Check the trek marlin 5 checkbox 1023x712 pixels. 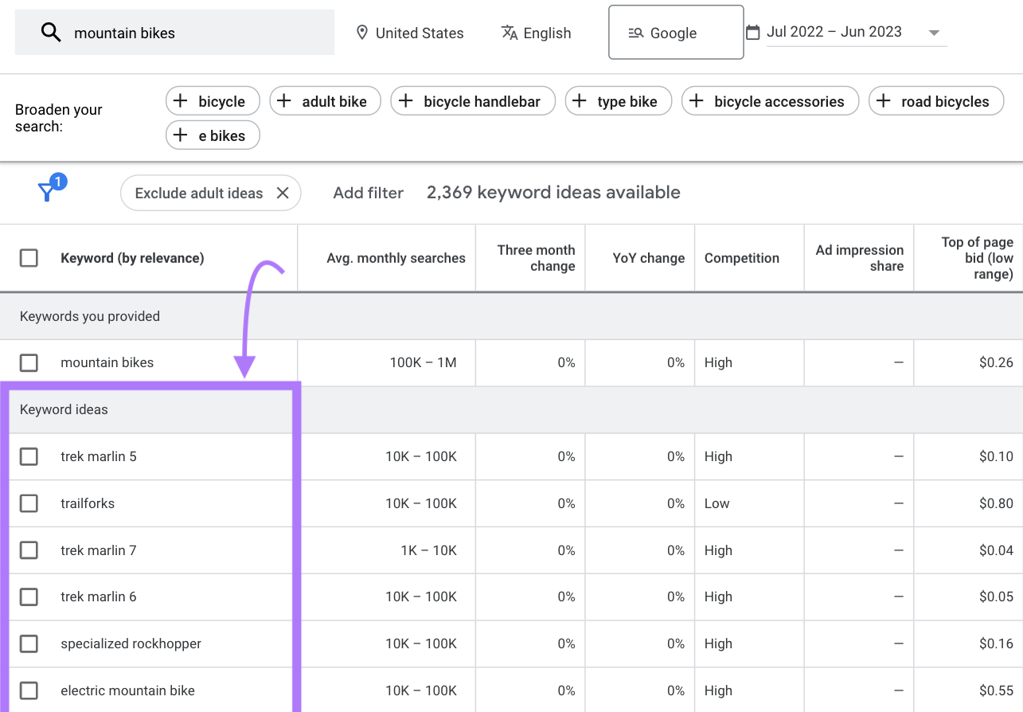click(29, 456)
